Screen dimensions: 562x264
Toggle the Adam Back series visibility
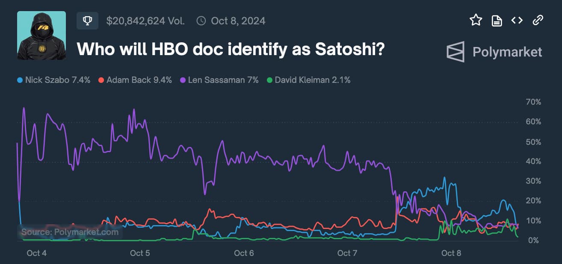point(135,80)
